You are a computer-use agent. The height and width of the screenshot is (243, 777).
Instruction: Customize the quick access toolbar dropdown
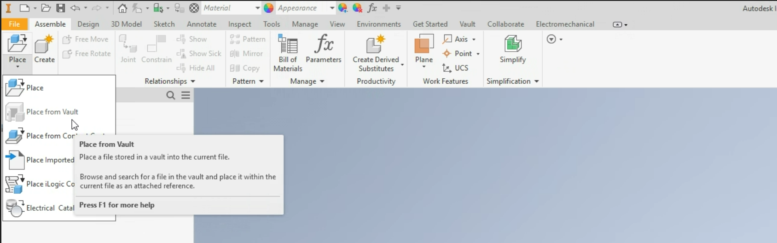(x=399, y=8)
